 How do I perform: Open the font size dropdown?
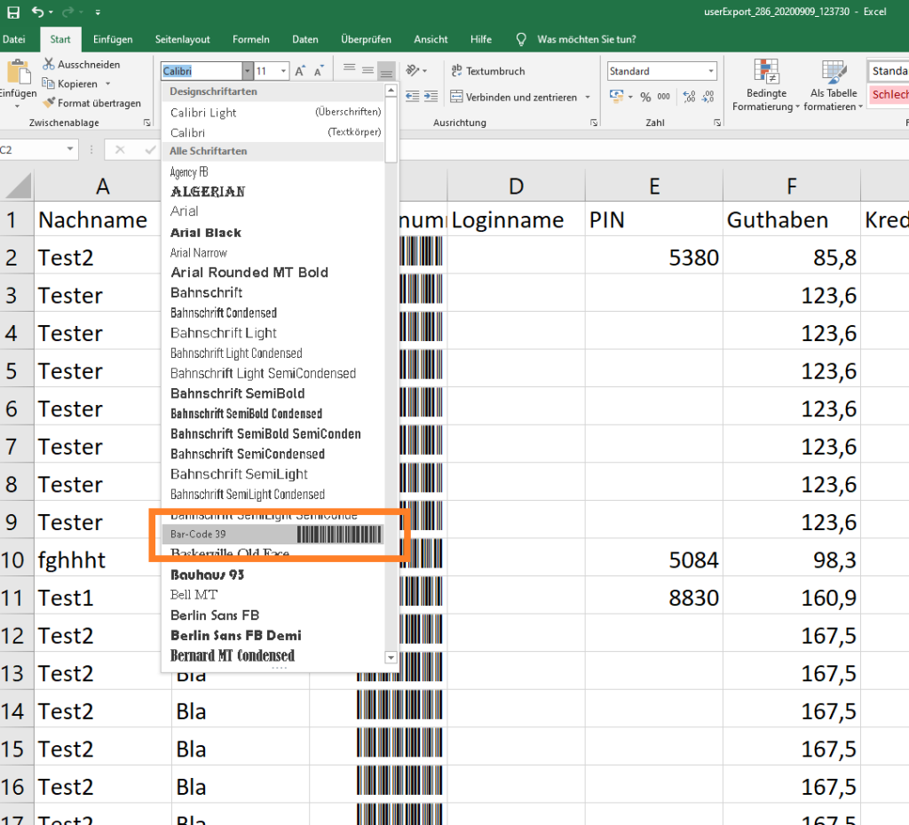[x=283, y=71]
